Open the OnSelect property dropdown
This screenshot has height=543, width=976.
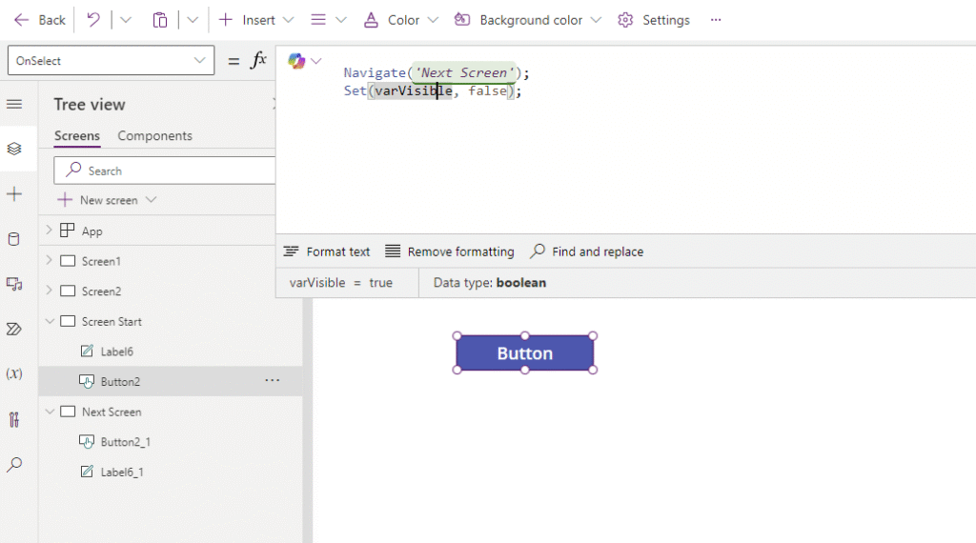click(x=111, y=60)
